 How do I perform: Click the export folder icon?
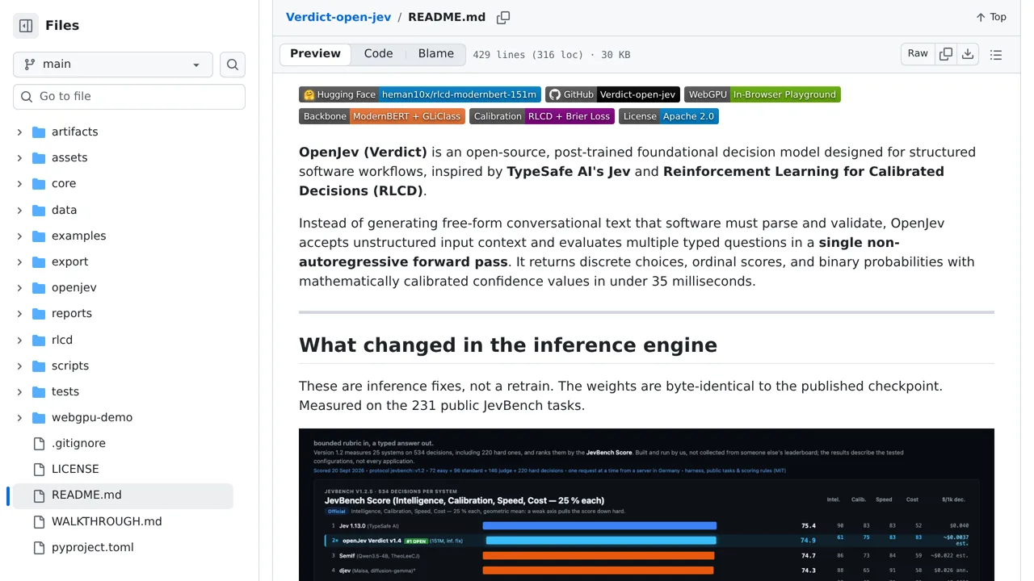pos(39,261)
